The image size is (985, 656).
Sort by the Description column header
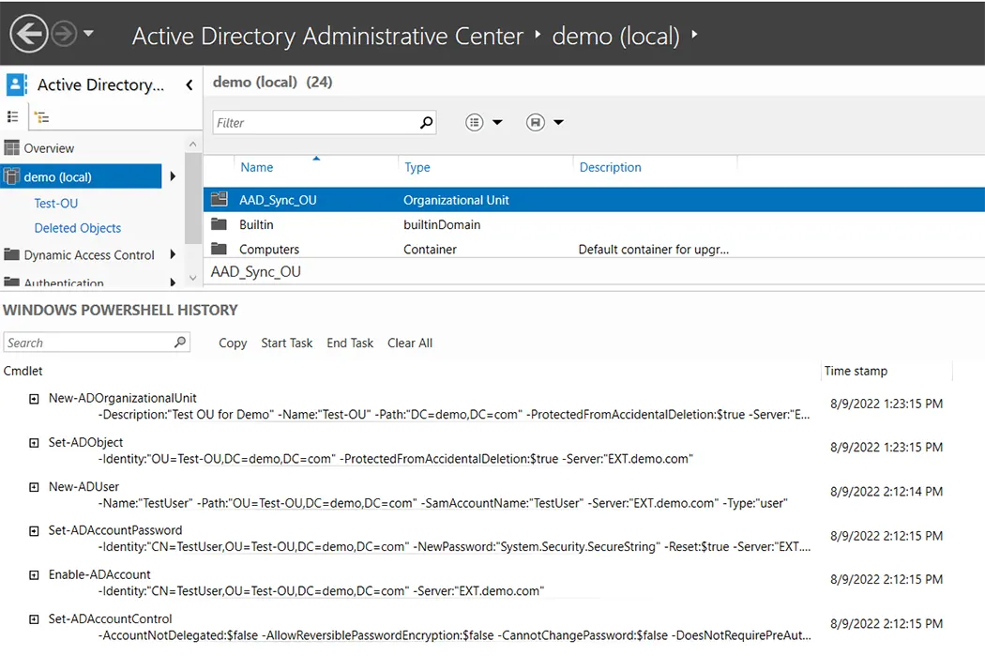tap(610, 167)
